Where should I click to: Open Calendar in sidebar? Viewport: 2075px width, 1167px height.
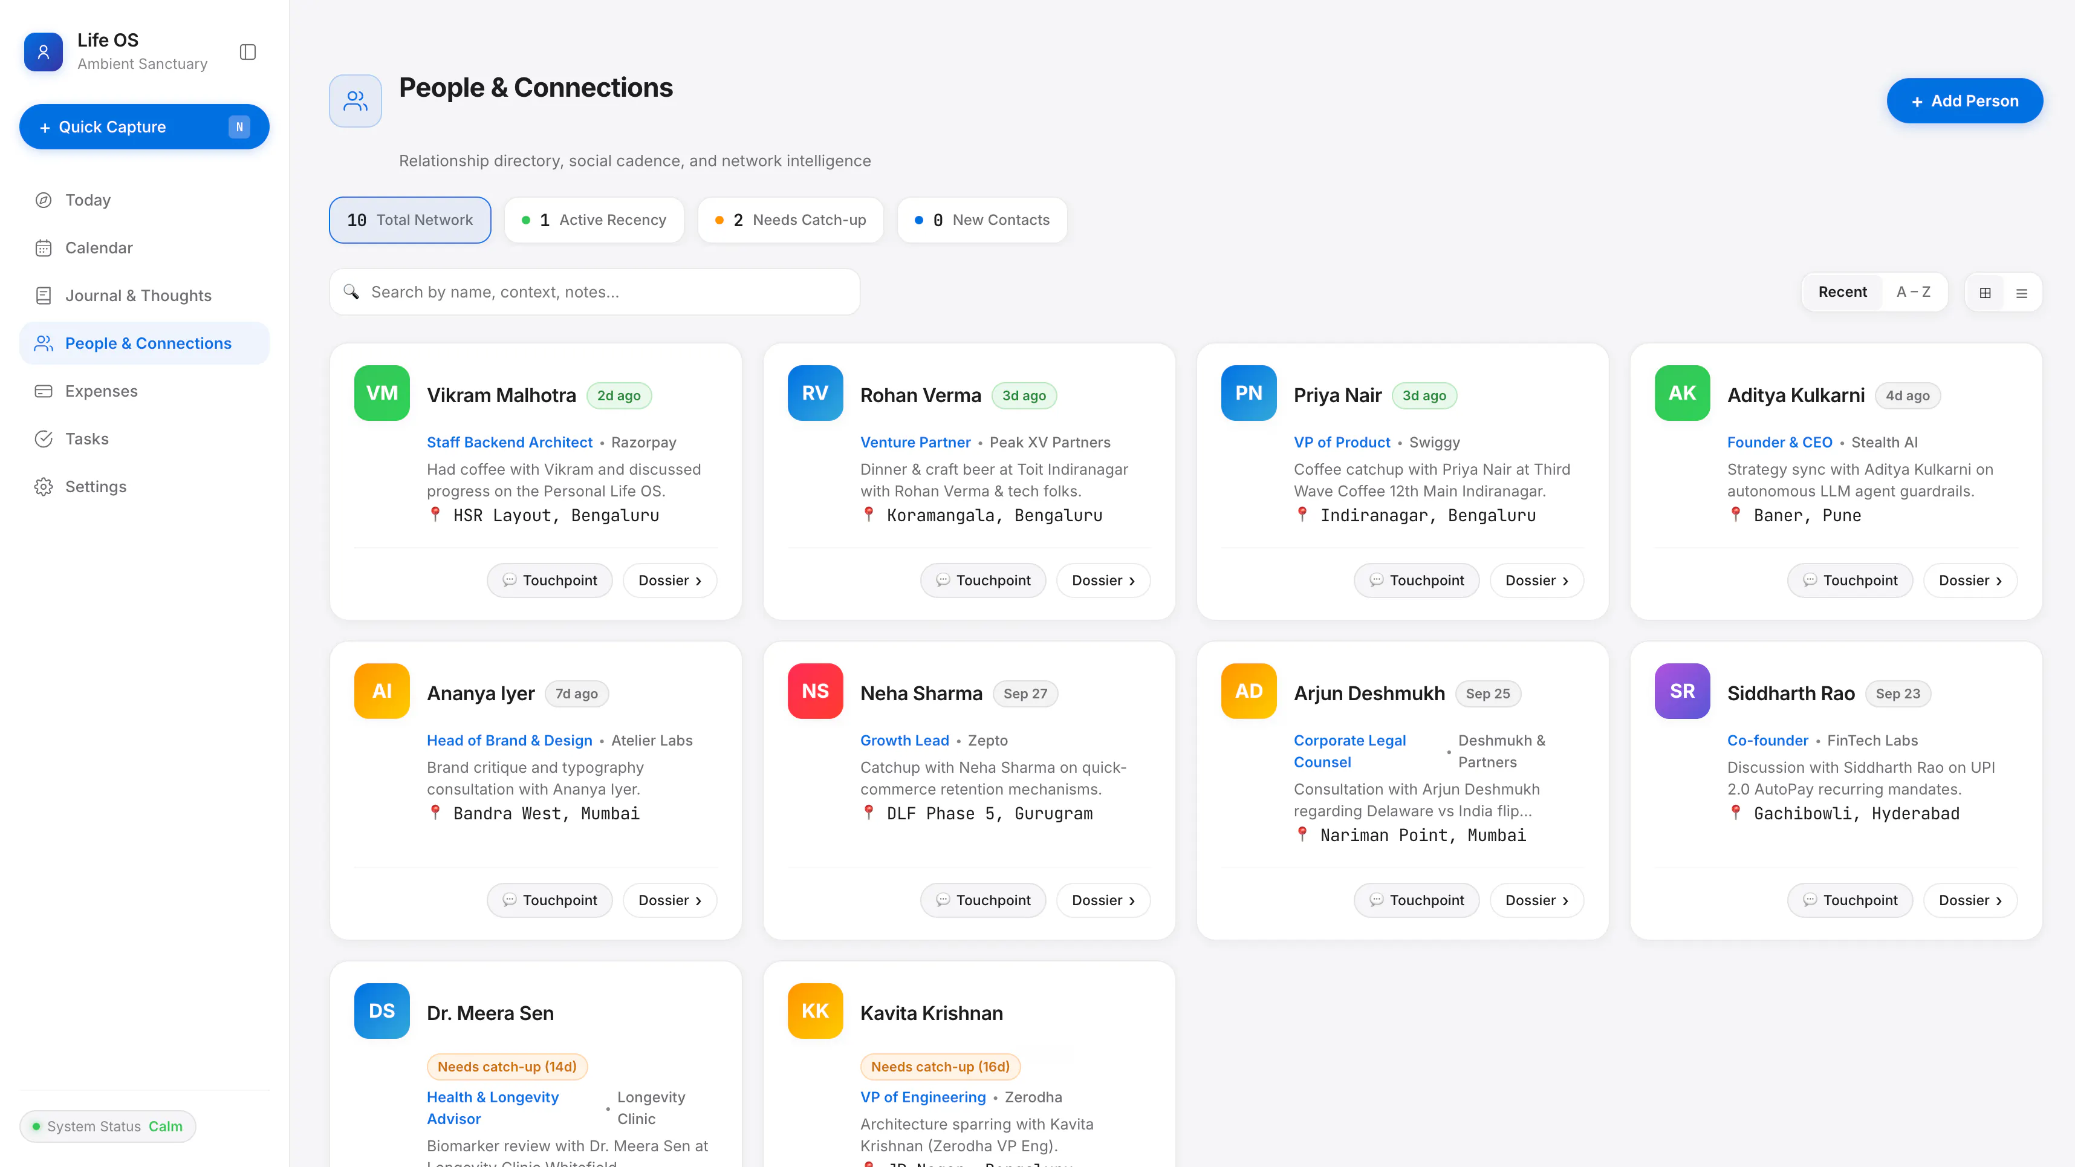point(144,248)
